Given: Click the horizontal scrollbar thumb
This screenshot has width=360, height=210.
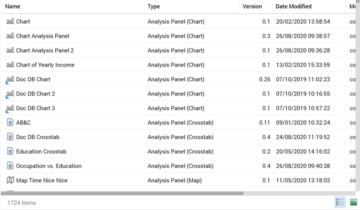Looking at the screenshot, I should 122,193.
